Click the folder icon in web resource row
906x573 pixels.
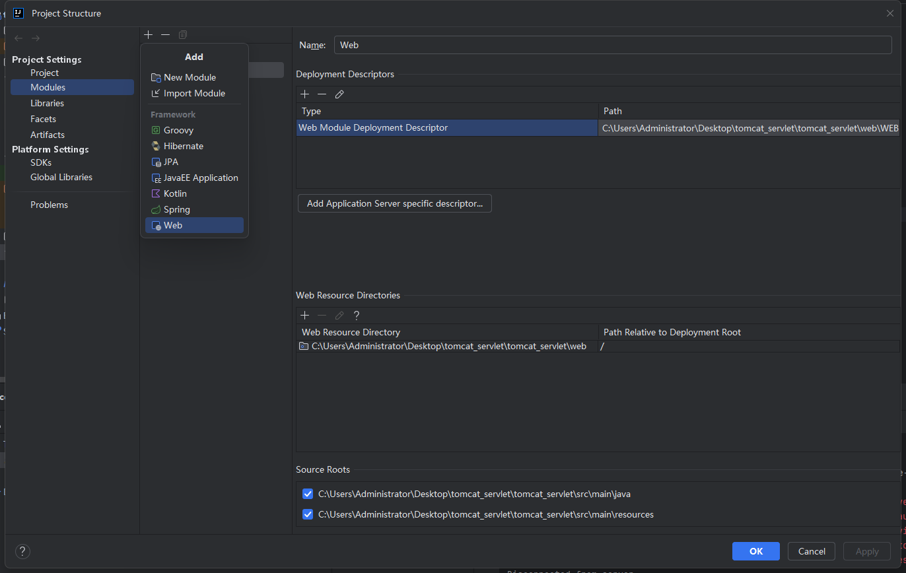(x=304, y=346)
